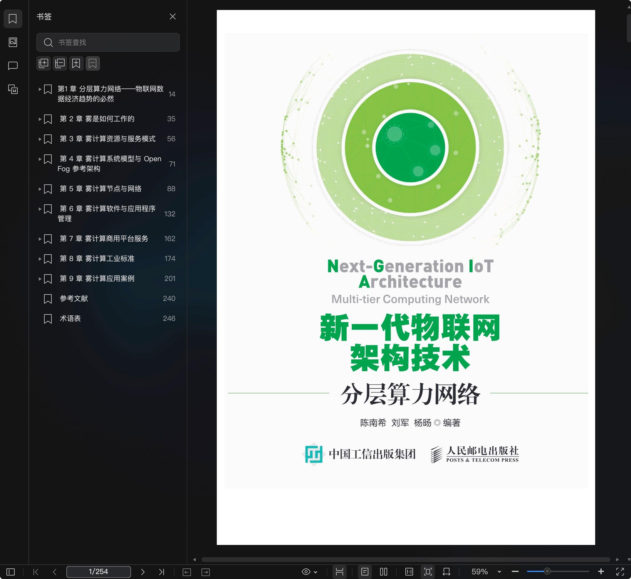Screen dimensions: 631x579
Task: Open the document conversion panel icon
Action: point(13,89)
